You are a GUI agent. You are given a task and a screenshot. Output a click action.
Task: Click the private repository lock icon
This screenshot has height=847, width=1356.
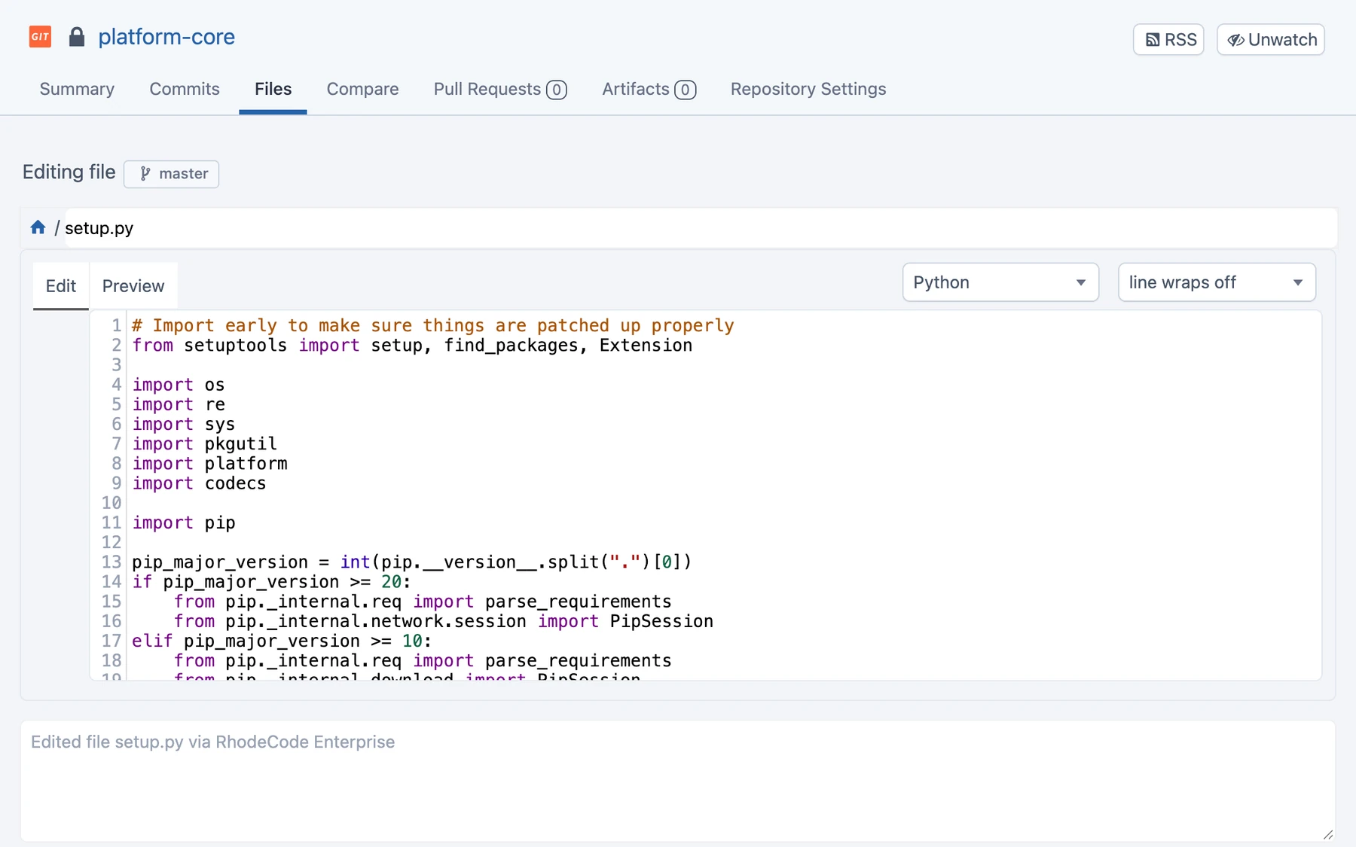pos(76,36)
